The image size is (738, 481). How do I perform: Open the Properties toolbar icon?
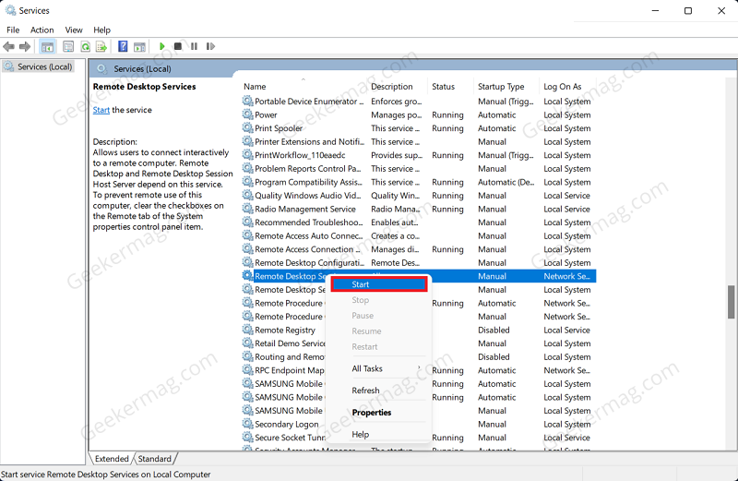[68, 46]
